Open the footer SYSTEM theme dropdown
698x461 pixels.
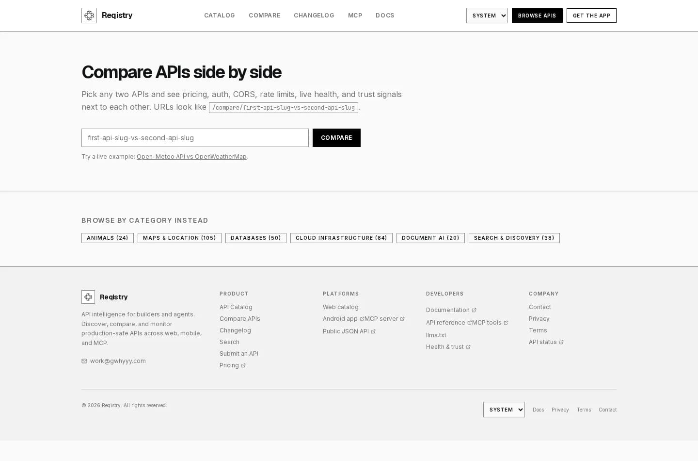pos(504,410)
